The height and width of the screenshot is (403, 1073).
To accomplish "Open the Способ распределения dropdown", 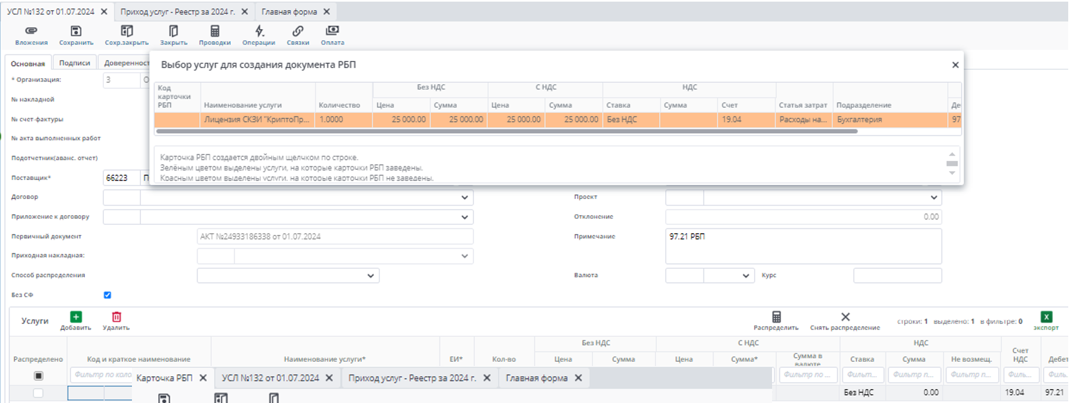I will 370,275.
